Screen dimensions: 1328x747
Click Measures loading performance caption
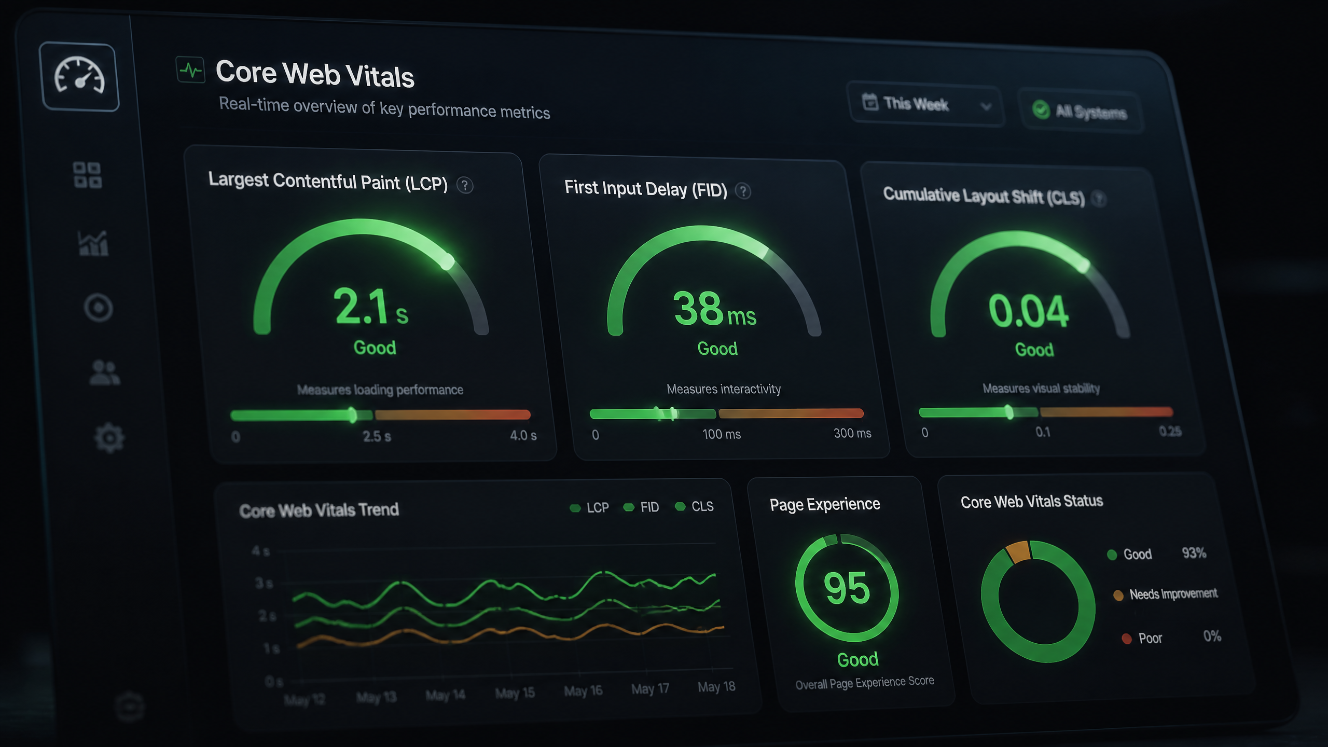tap(380, 390)
